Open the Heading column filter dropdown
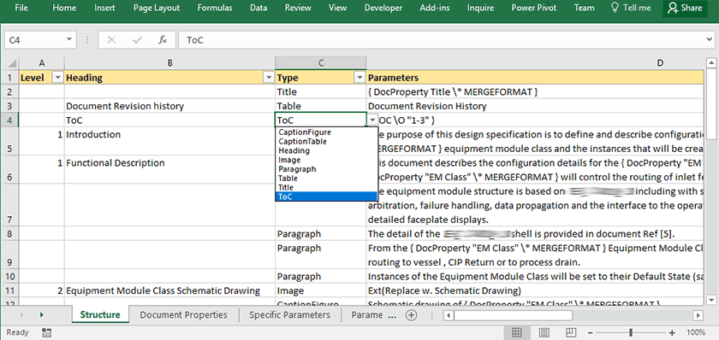719x340 pixels. tap(269, 78)
